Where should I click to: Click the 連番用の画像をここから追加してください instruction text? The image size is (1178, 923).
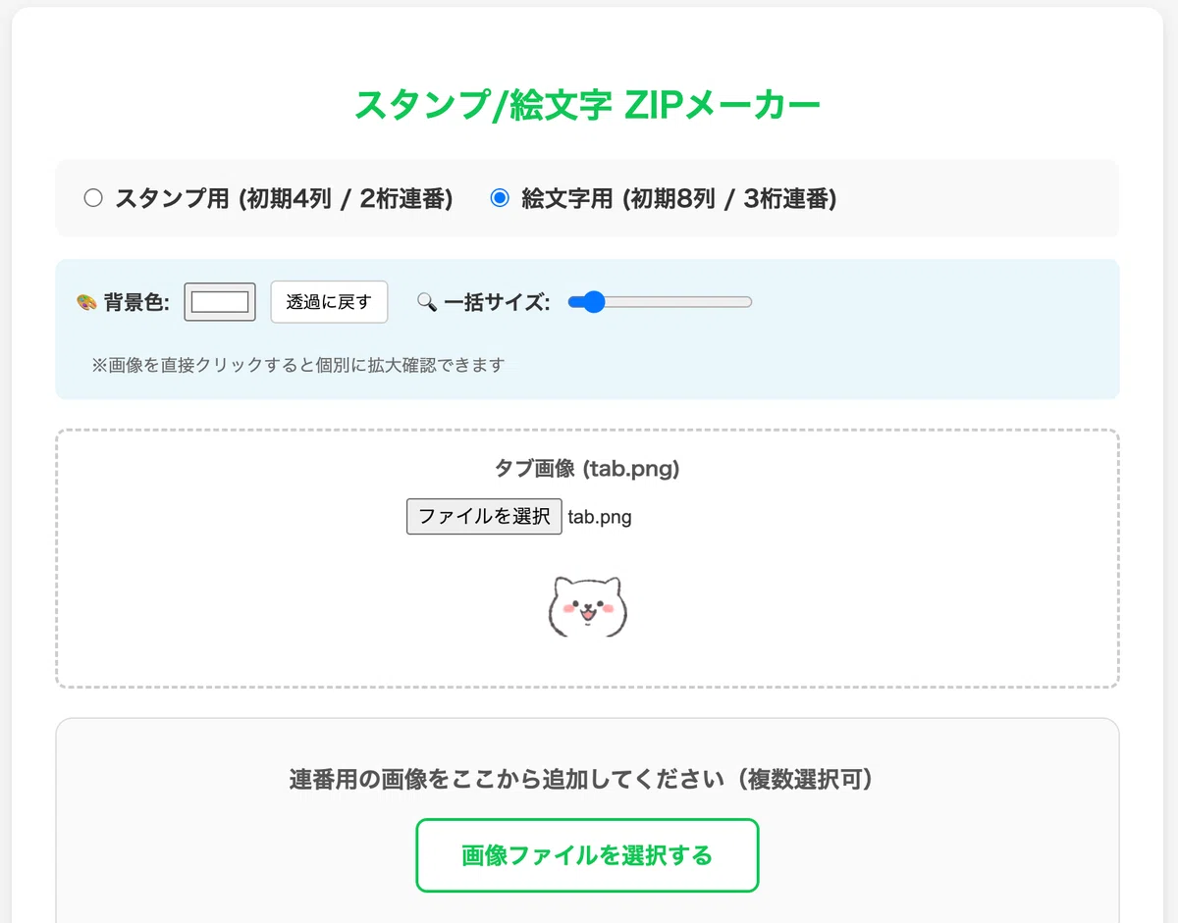[x=582, y=780]
